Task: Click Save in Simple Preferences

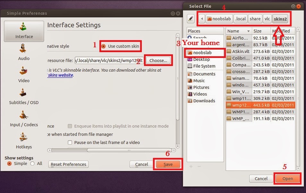Action: pyautogui.click(x=168, y=164)
